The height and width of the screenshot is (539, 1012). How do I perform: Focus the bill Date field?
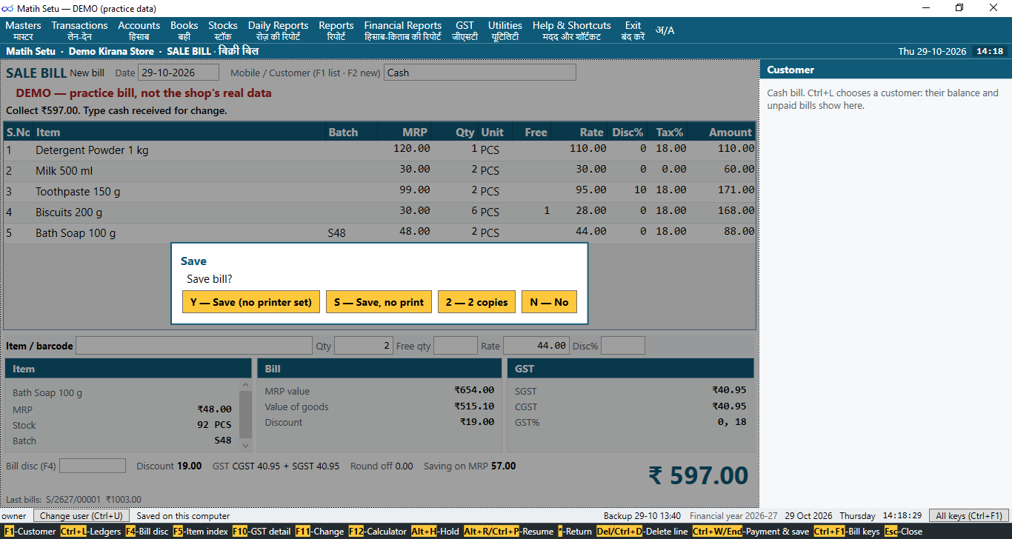point(179,73)
